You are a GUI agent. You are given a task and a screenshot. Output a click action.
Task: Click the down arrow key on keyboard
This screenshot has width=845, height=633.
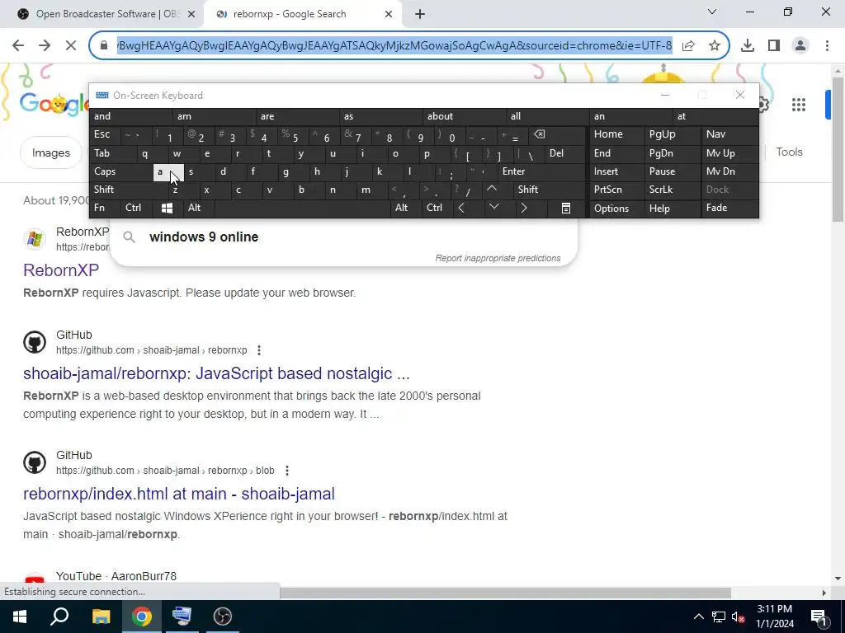click(494, 207)
